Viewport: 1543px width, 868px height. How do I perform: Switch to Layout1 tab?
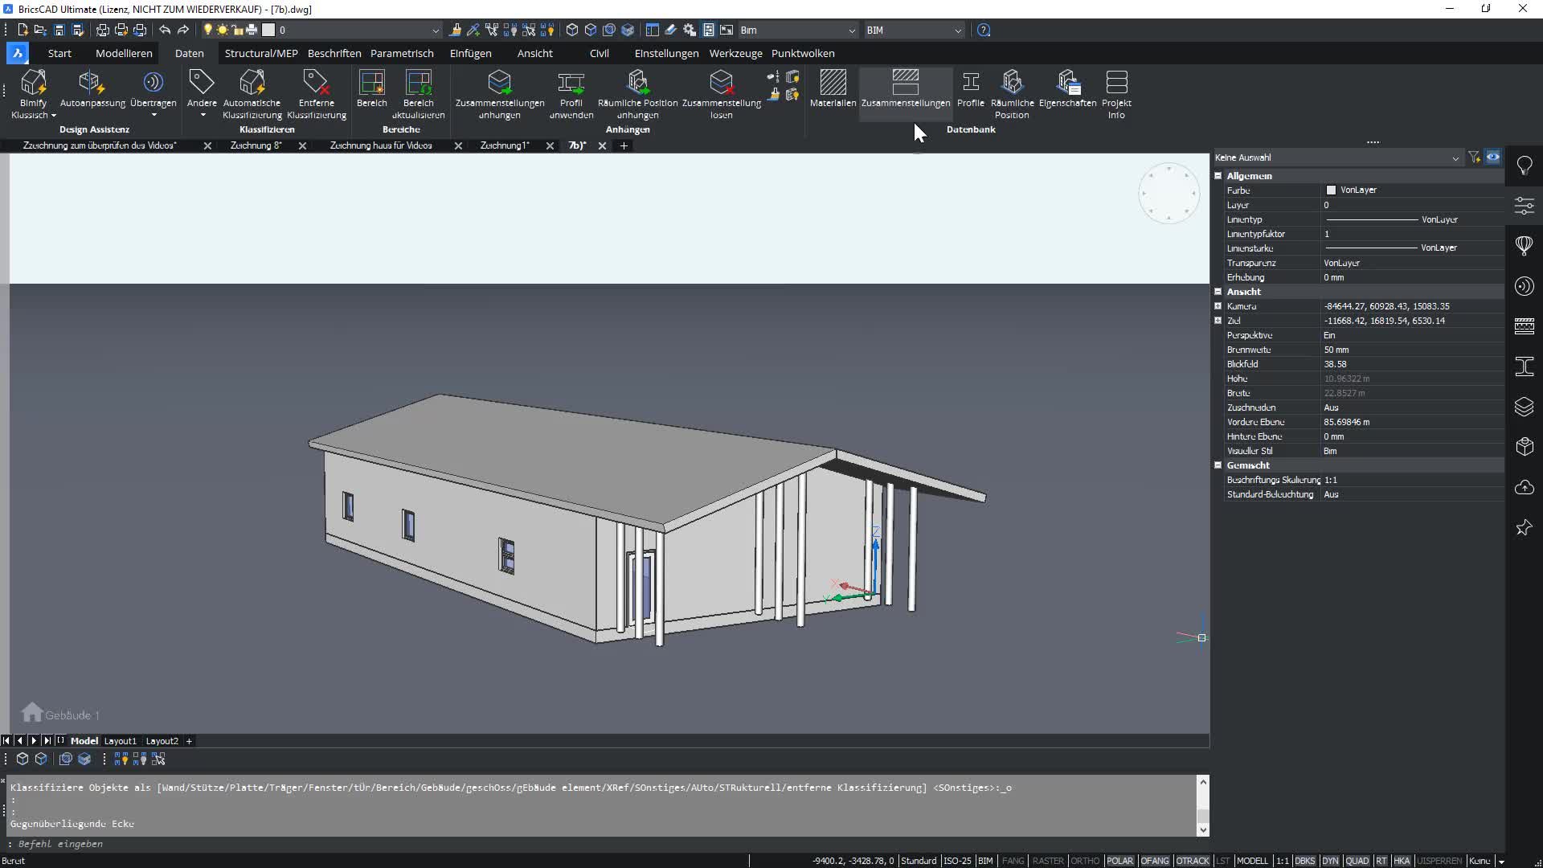(x=120, y=741)
